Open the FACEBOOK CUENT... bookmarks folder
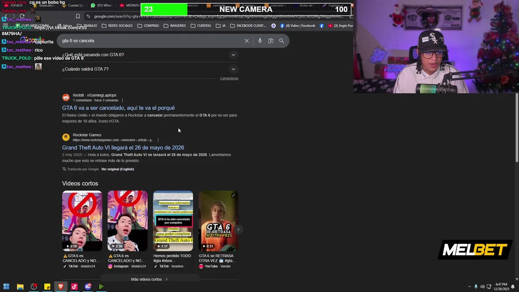This screenshot has height=292, width=519. pyautogui.click(x=248, y=26)
